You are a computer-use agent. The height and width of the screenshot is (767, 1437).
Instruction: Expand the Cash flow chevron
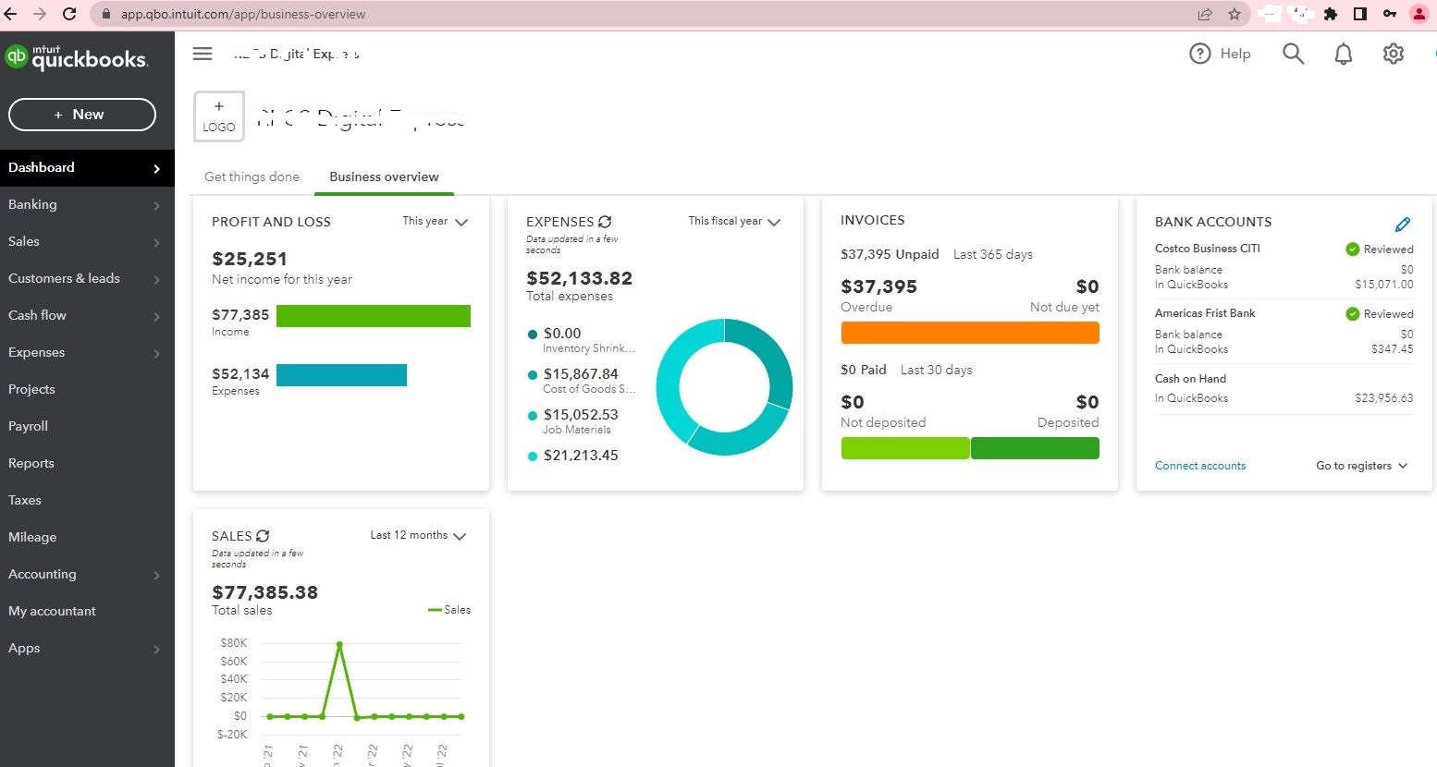156,316
